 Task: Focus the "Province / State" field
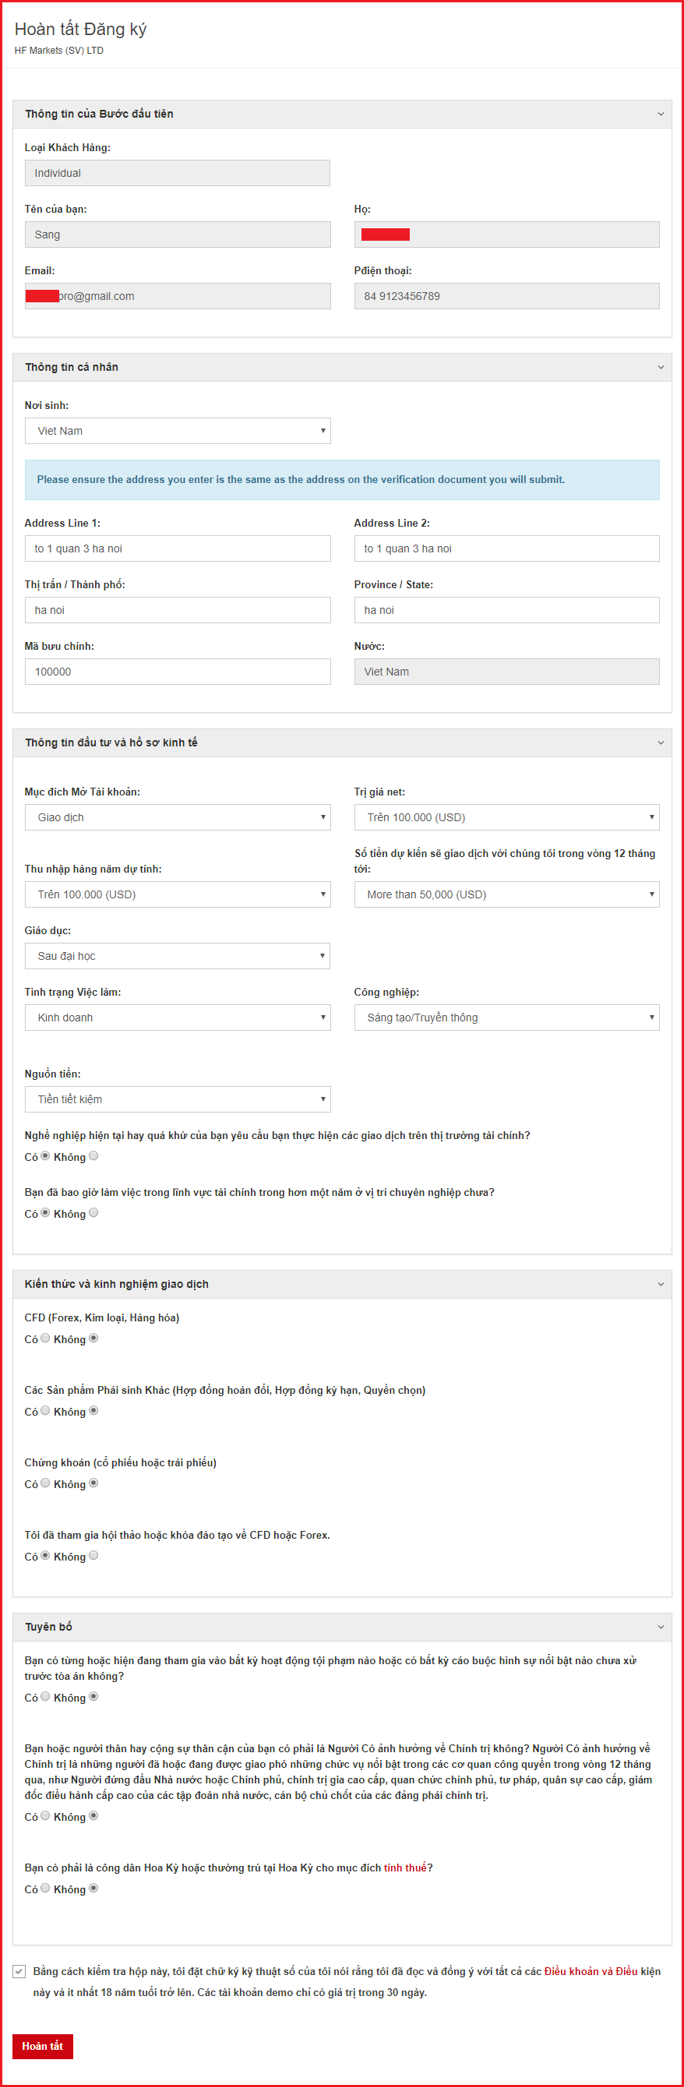[x=506, y=610]
